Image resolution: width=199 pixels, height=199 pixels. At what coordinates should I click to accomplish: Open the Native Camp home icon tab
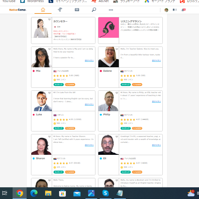pos(43,10)
